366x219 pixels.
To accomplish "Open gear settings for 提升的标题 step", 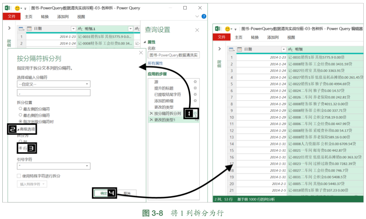I will (x=195, y=88).
